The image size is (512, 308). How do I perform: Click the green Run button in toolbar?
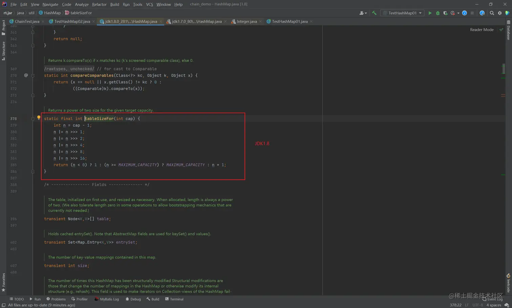430,13
